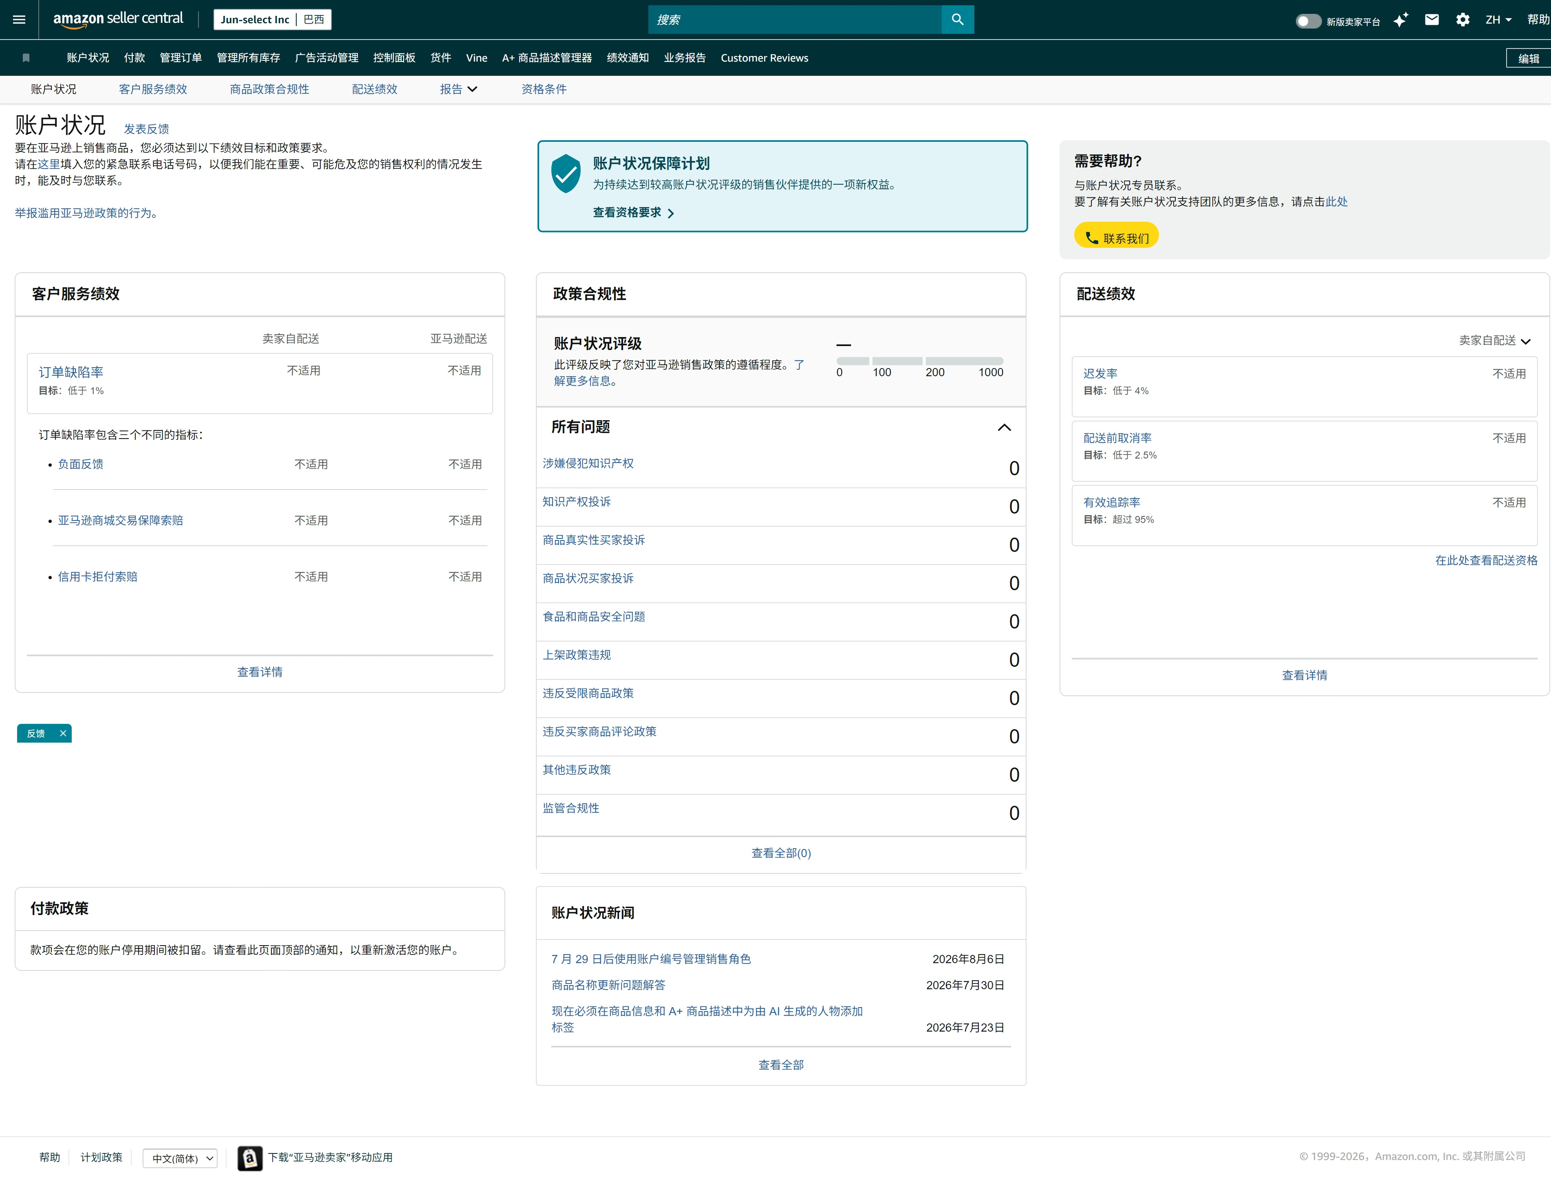
Task: Click 查看详情 in 配送绩效 card
Action: [x=1304, y=675]
